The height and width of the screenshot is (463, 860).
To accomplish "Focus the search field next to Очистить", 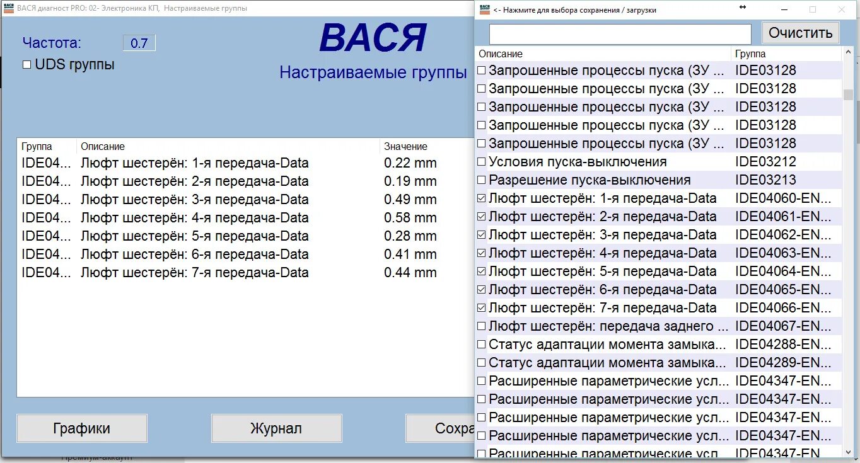I will [620, 34].
